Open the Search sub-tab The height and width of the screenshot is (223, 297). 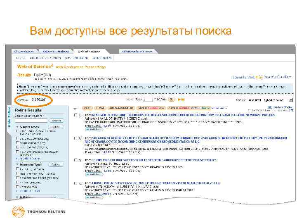(21, 58)
